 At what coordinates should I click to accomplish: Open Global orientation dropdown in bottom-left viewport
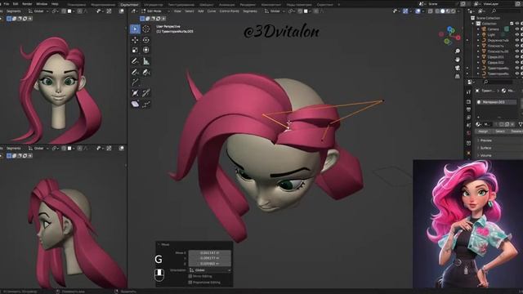click(38, 149)
